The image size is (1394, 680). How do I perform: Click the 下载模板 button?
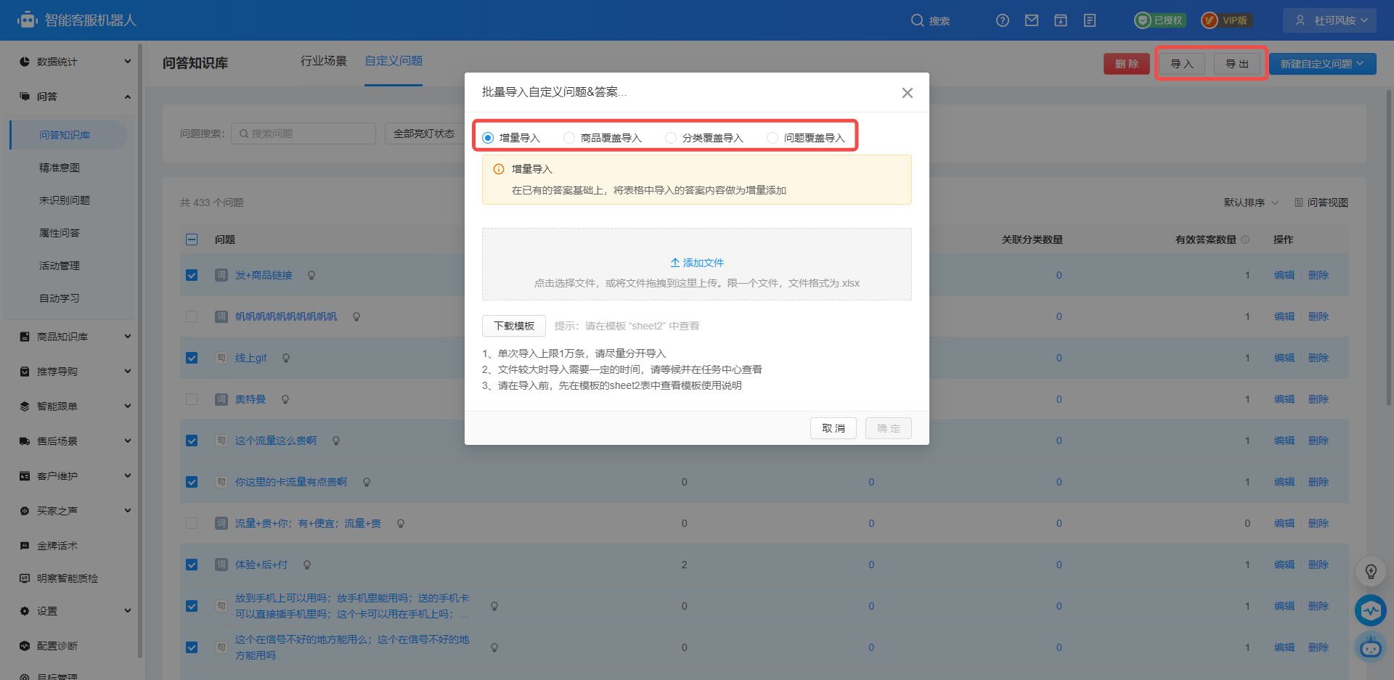(x=514, y=326)
